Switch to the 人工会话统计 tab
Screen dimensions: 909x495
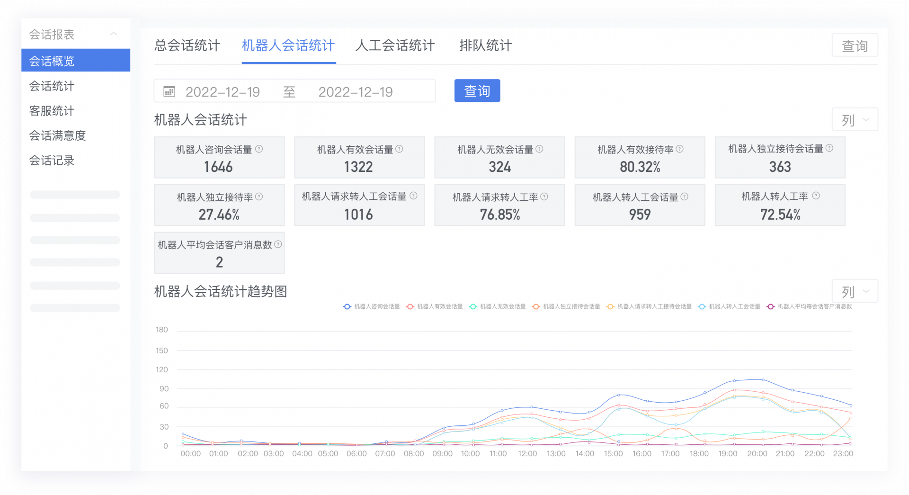coord(394,45)
